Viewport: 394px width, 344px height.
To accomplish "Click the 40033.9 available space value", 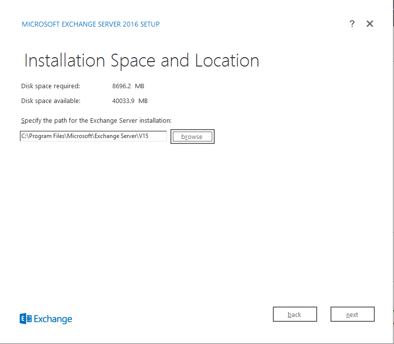I will coord(124,101).
